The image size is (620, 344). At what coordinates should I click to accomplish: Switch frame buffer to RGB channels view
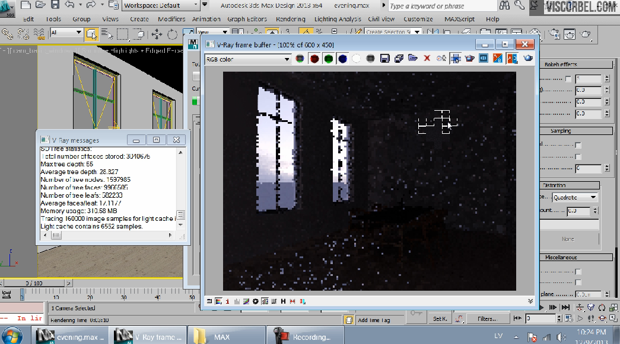click(300, 59)
